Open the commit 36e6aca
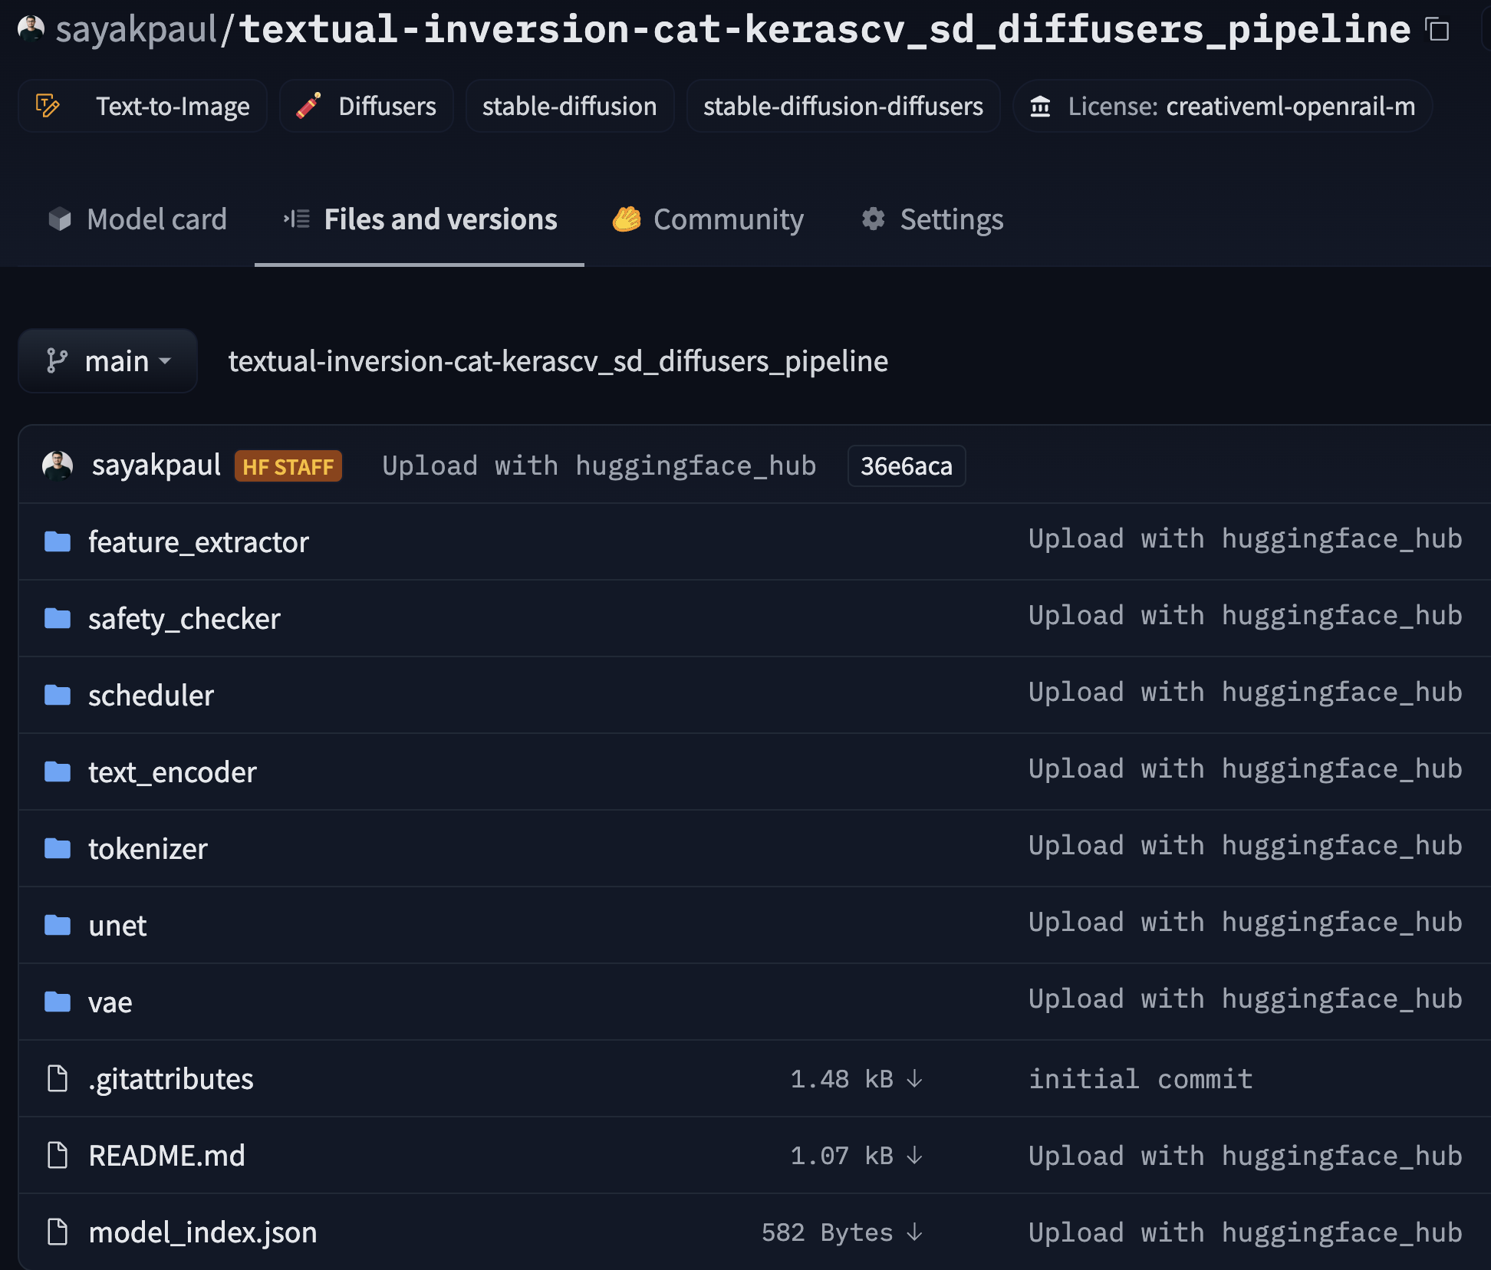The height and width of the screenshot is (1270, 1491). click(x=906, y=465)
